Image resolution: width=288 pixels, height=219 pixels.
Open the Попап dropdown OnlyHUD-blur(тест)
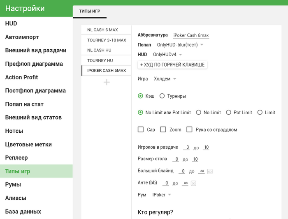[180, 45]
